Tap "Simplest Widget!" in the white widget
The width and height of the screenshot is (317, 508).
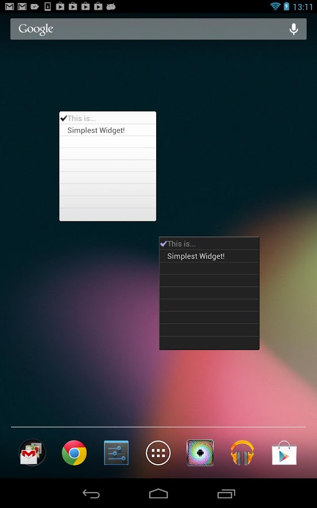click(96, 130)
